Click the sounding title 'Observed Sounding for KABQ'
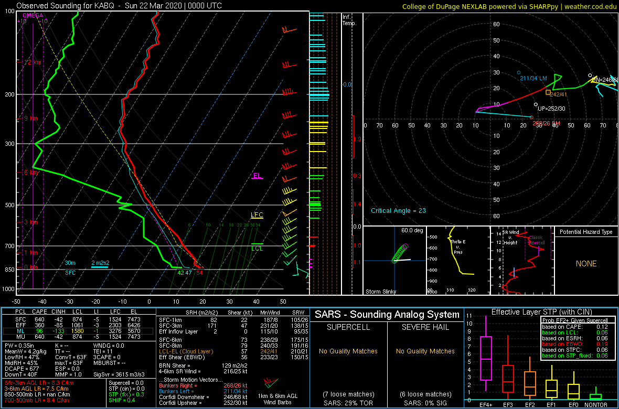 tap(66, 6)
